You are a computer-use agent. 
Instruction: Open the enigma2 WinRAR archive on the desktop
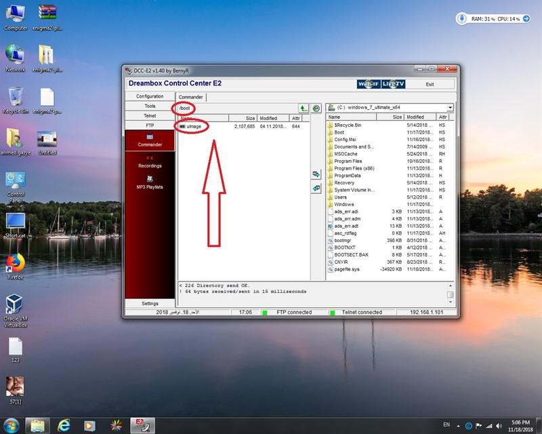47,18
